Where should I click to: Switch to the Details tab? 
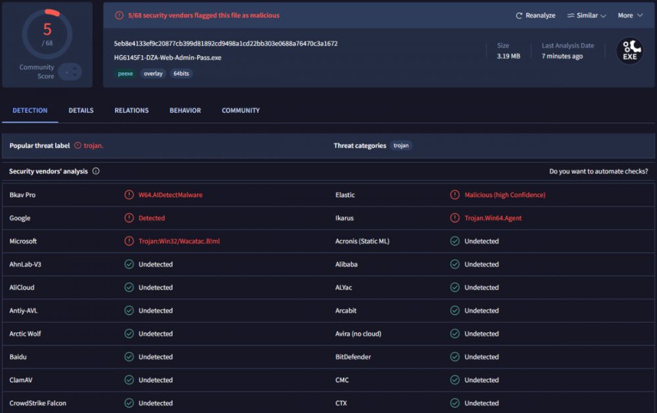[81, 110]
